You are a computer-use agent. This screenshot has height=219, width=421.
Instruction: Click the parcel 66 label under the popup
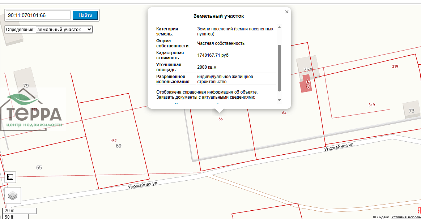(221, 119)
